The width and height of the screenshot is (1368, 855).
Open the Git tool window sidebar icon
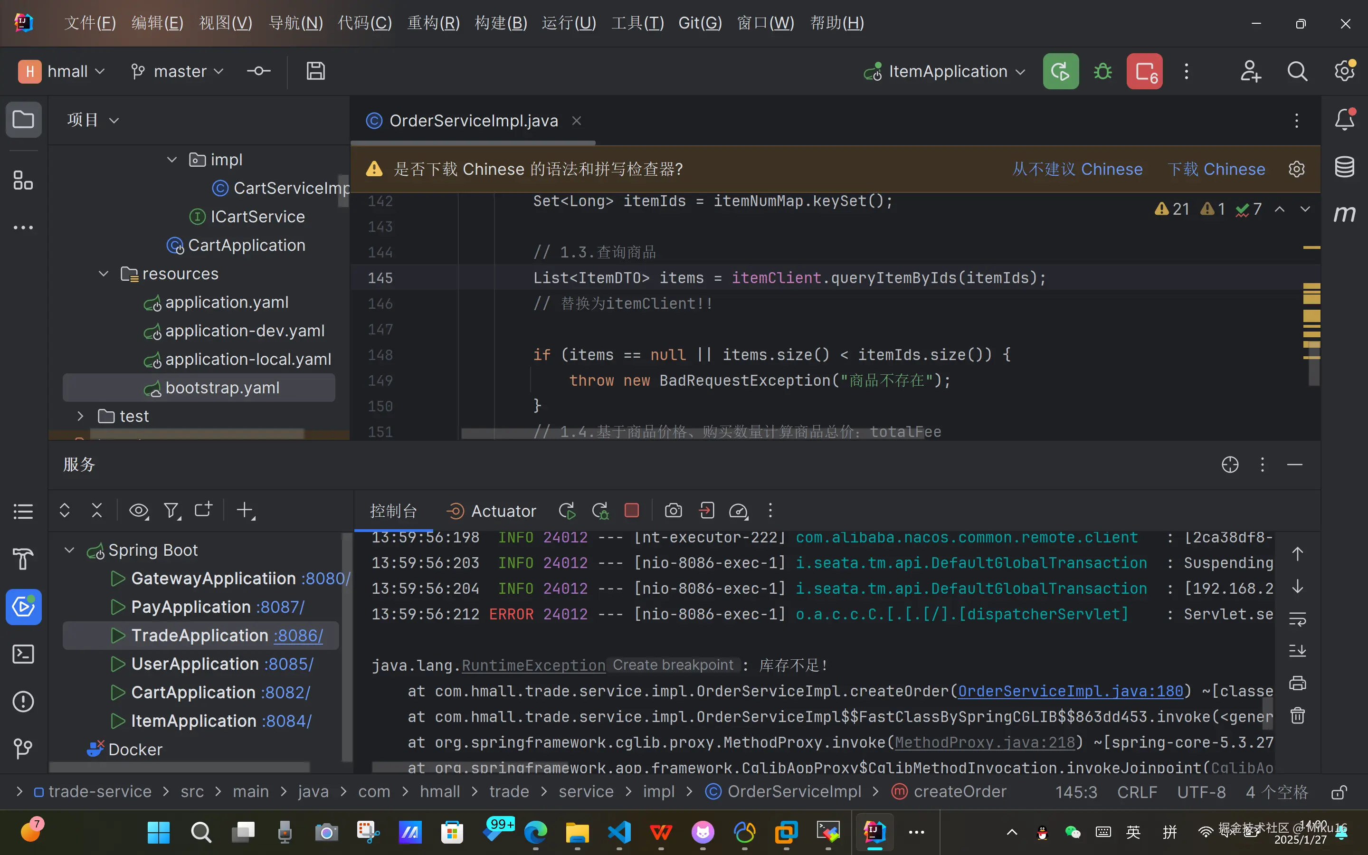(x=23, y=749)
